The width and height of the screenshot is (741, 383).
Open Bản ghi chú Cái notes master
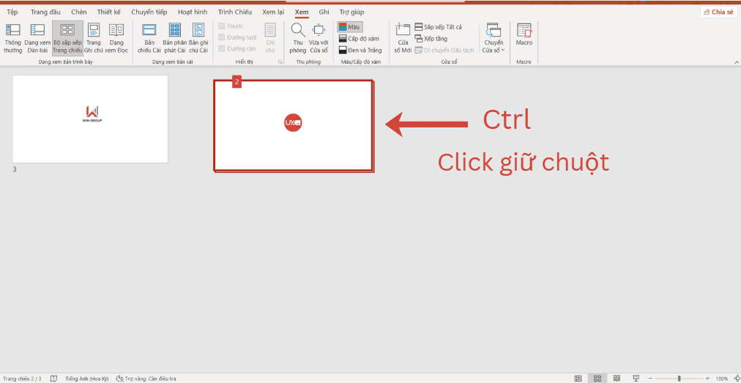[198, 38]
